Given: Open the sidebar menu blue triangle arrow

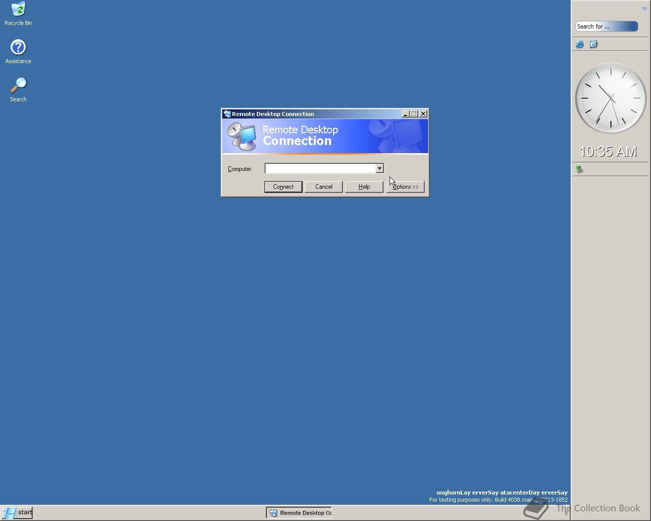Looking at the screenshot, I should pos(644,9).
